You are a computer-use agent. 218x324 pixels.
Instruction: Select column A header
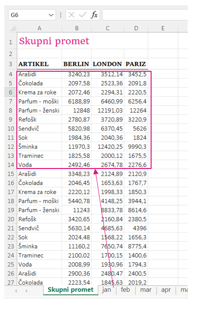click(39, 28)
